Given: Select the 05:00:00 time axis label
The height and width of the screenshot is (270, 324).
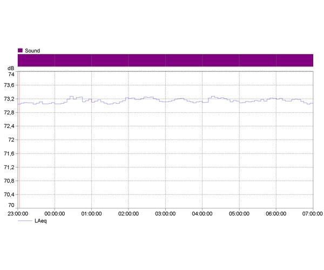Looking at the screenshot, I should point(239,214).
